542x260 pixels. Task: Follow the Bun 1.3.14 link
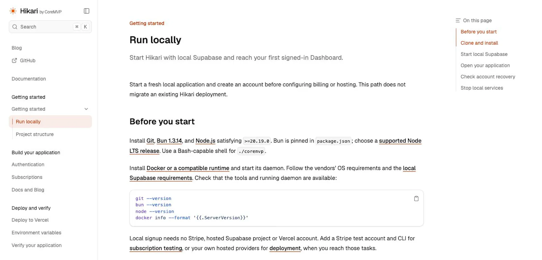tap(169, 141)
